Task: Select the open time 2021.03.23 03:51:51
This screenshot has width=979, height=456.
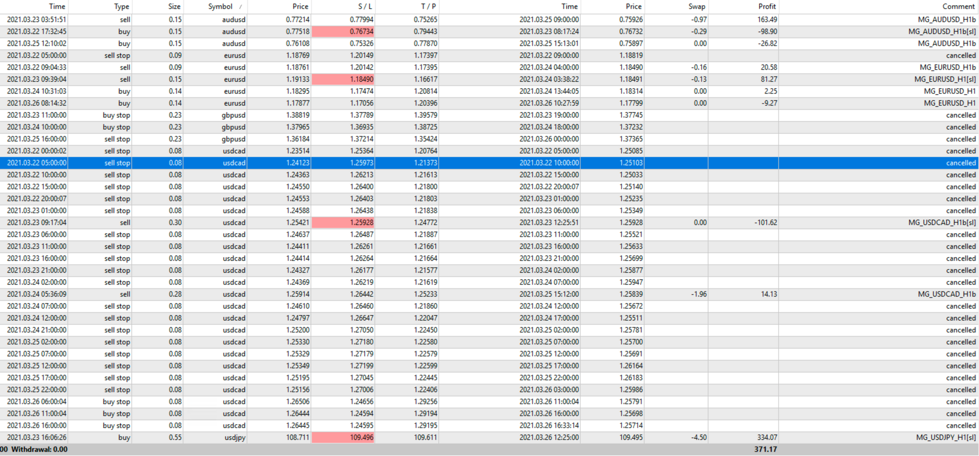Action: (x=37, y=20)
